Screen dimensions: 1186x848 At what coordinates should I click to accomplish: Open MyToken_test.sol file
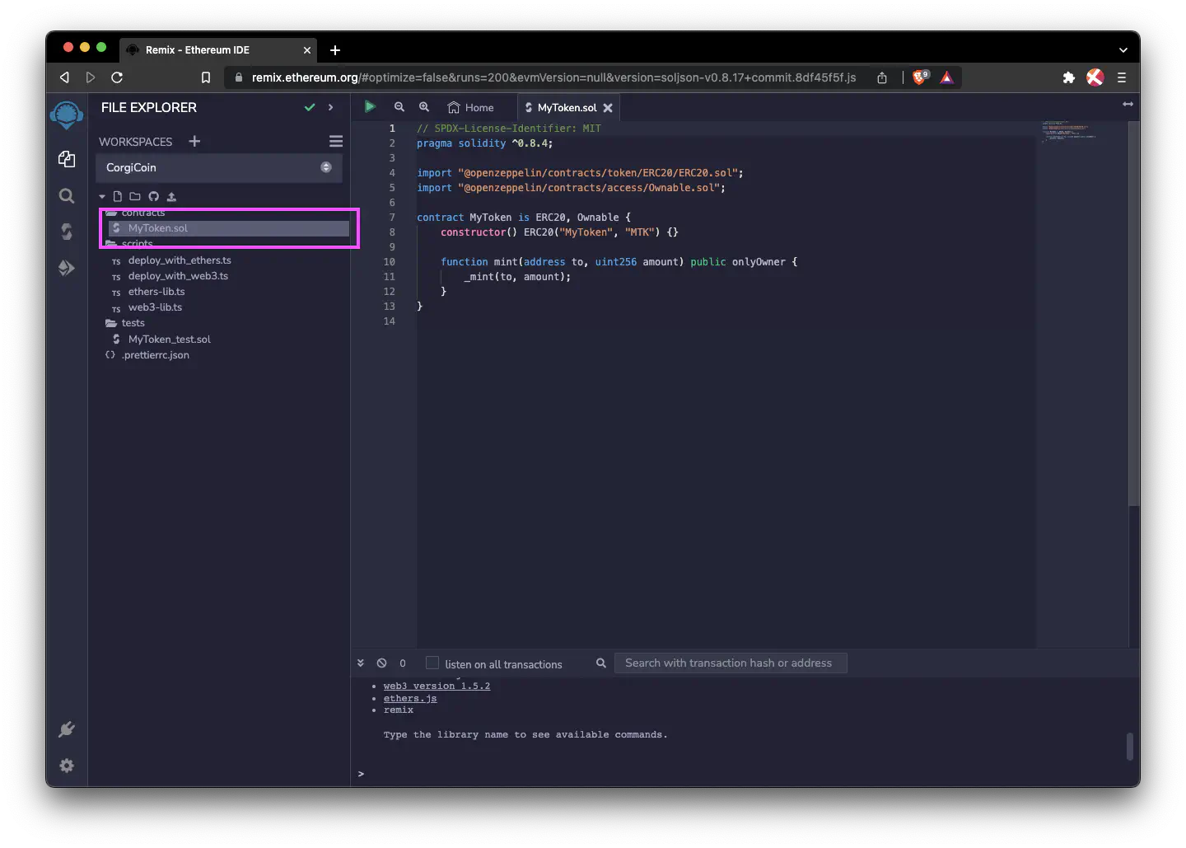tap(170, 340)
